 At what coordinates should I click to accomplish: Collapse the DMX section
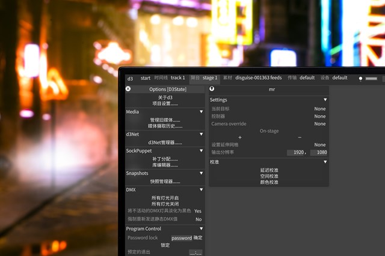(201, 189)
